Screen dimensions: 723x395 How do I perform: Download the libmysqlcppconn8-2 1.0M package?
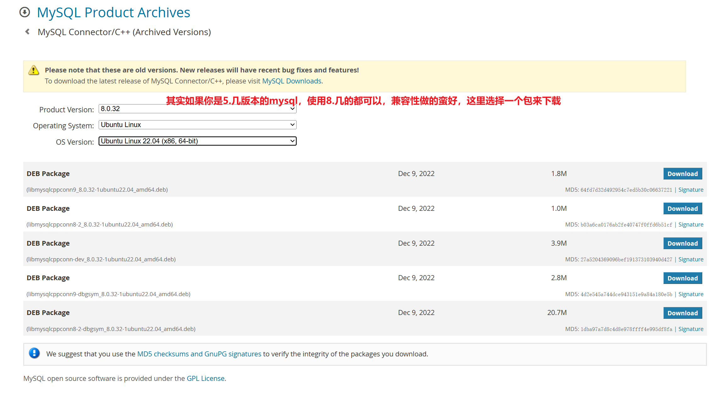click(x=682, y=209)
